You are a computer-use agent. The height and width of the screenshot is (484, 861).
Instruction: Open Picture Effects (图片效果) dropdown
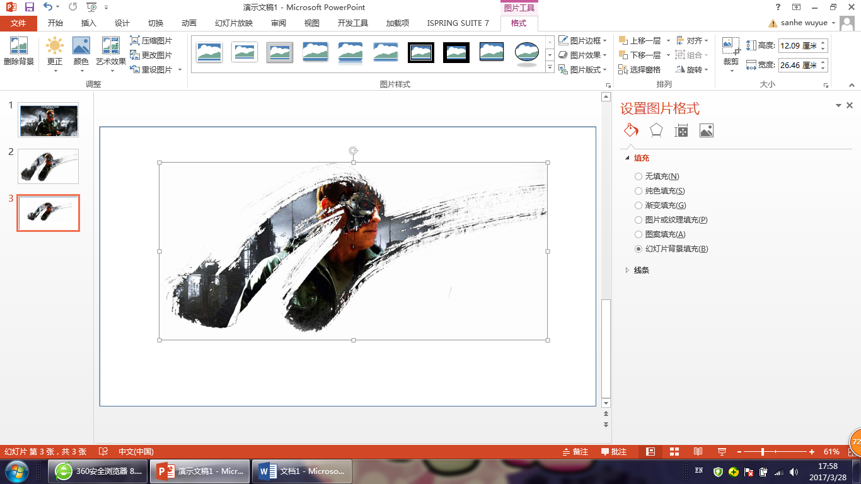[583, 55]
